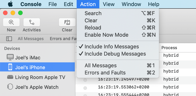Open the Apple menu logo
This screenshot has width=196, height=96.
tap(10, 4)
